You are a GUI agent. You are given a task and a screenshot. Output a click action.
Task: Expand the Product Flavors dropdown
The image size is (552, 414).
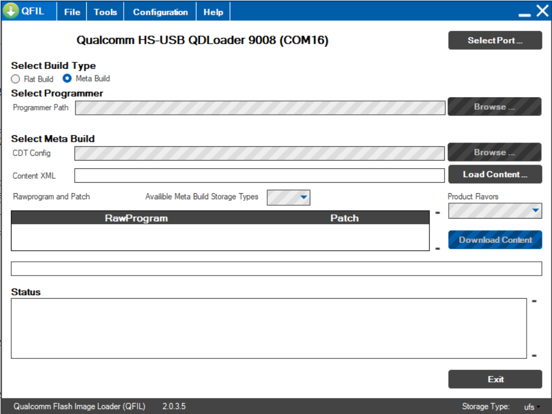[x=495, y=211]
